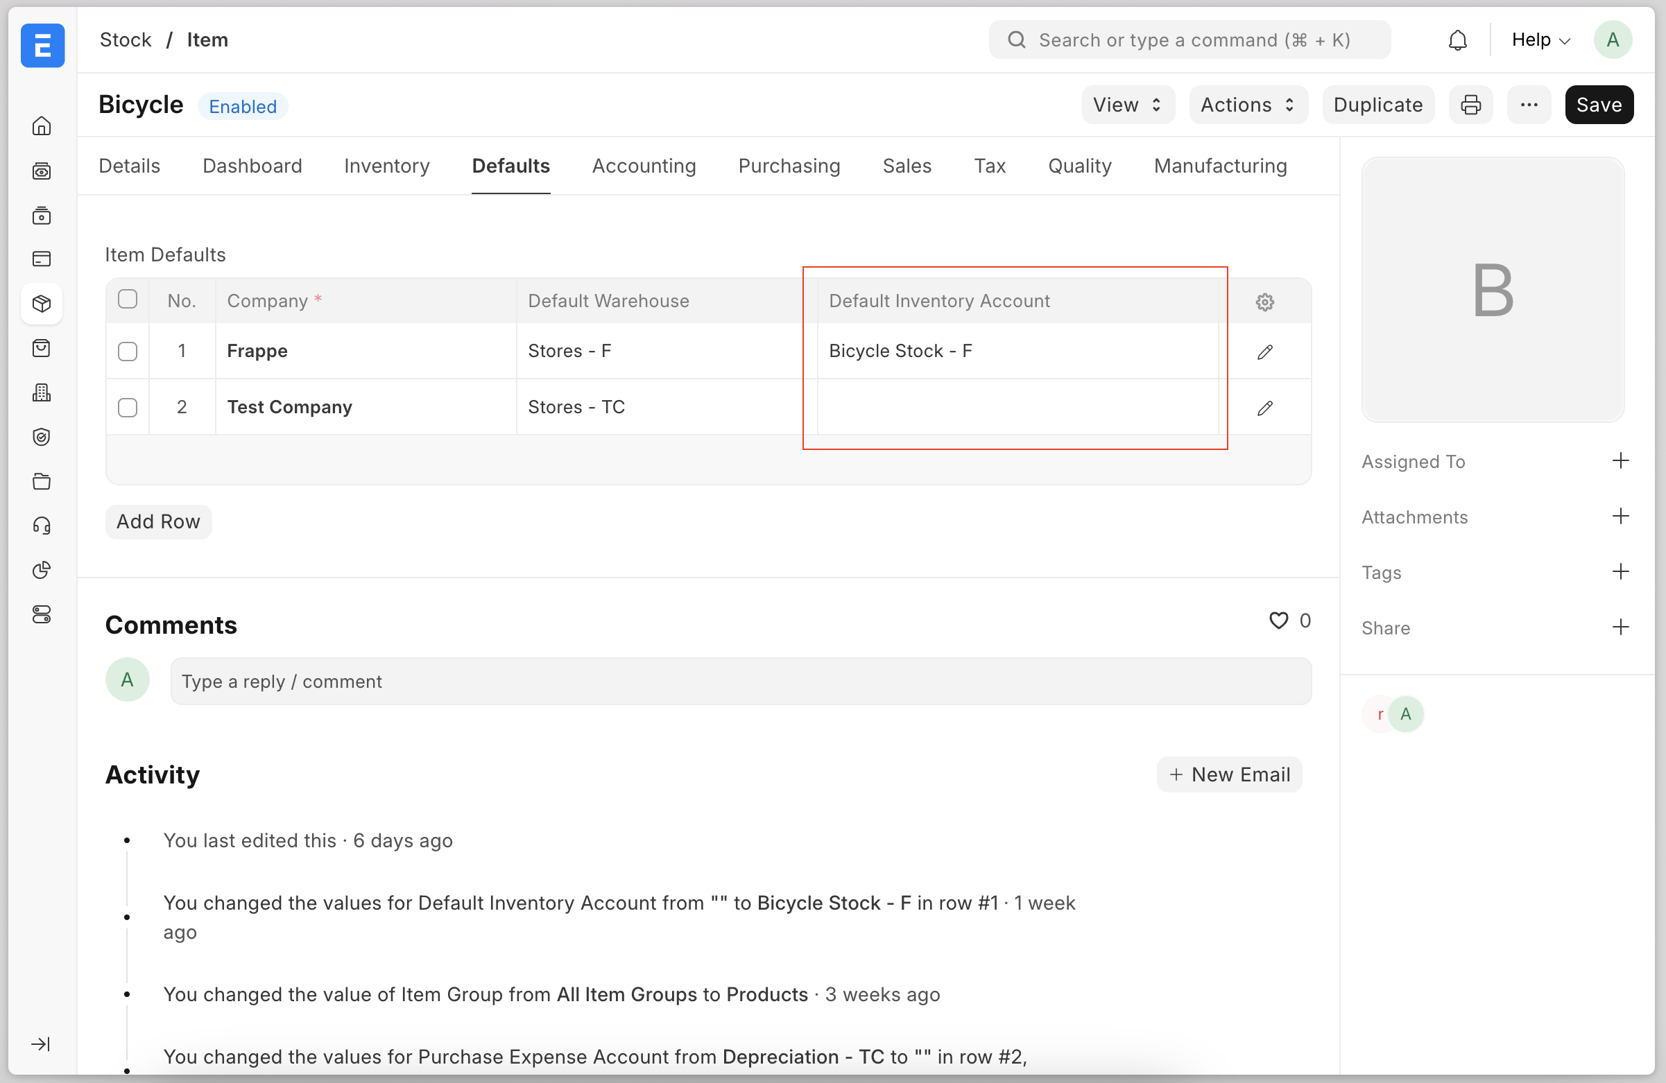Open the Manufacturing tab
The image size is (1666, 1083).
click(x=1219, y=166)
